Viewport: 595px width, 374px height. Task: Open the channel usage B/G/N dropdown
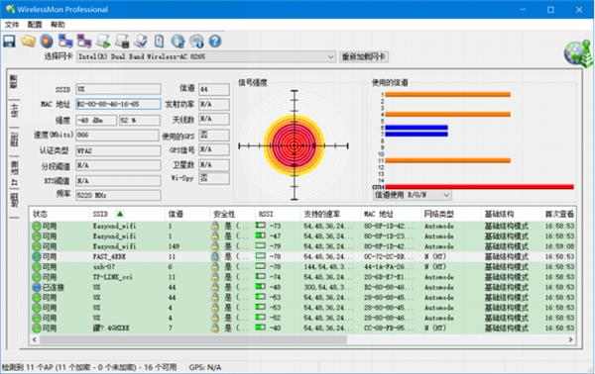click(x=413, y=195)
